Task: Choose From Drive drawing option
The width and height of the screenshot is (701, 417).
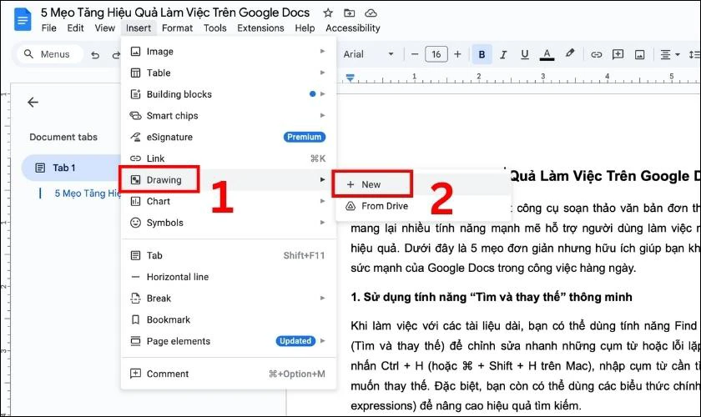Action: pyautogui.click(x=423, y=206)
